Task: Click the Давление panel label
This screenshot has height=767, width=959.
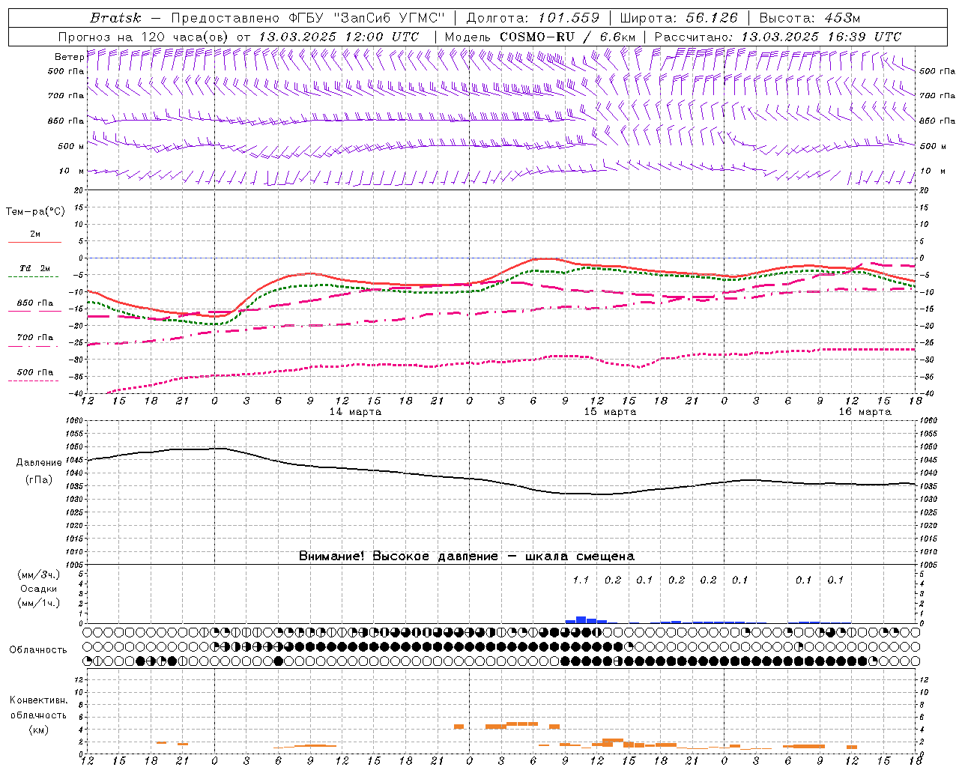Action: pyautogui.click(x=38, y=463)
